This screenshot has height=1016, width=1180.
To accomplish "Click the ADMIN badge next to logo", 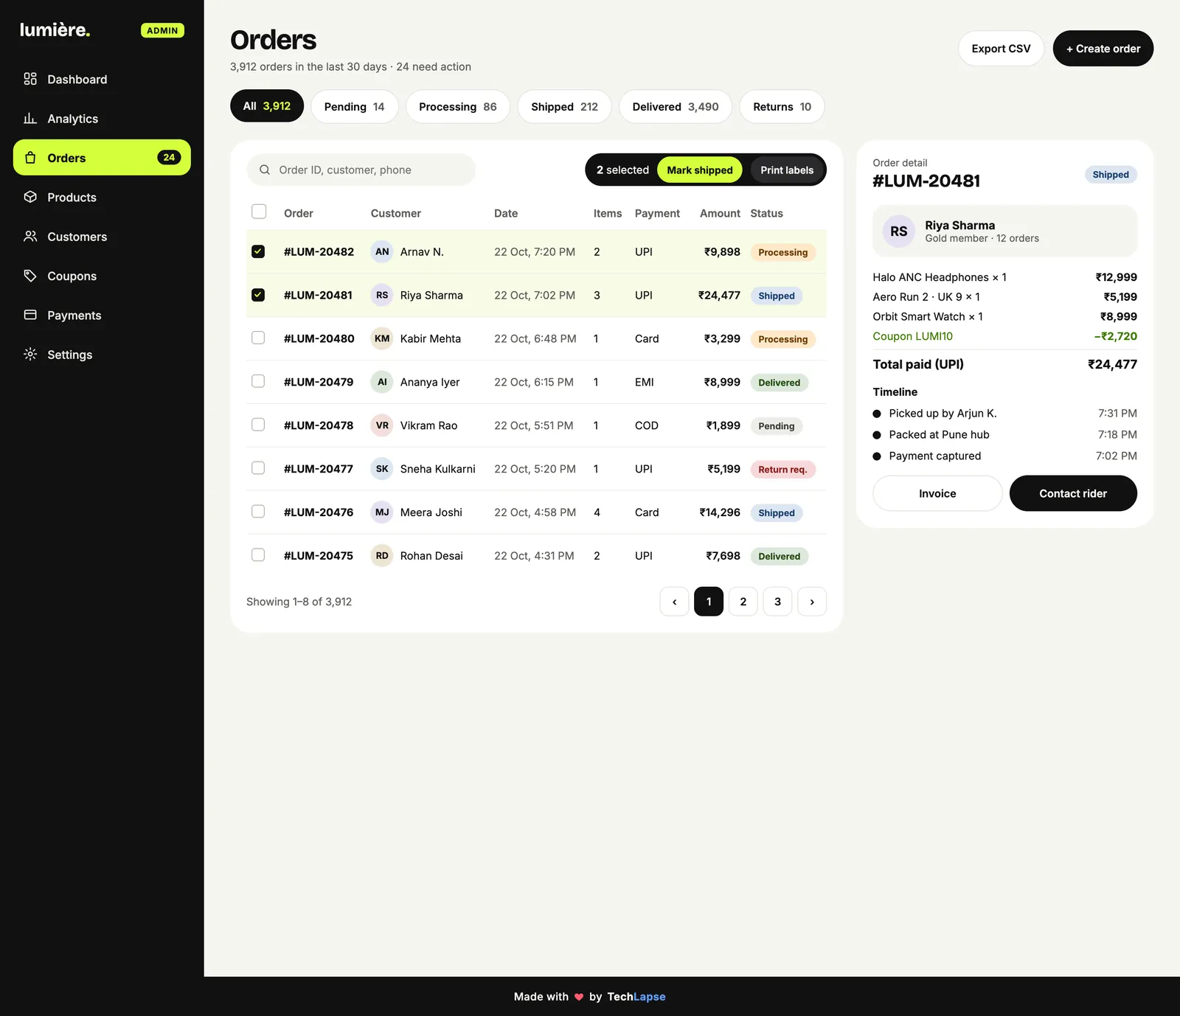I will (x=162, y=30).
